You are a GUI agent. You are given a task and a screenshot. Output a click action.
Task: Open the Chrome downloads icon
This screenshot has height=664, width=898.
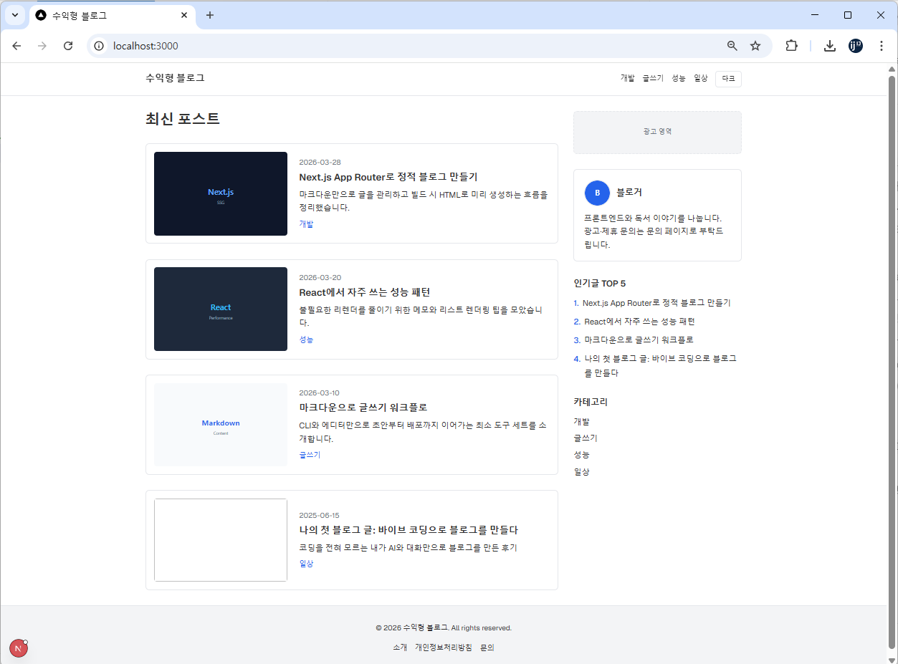coord(829,45)
